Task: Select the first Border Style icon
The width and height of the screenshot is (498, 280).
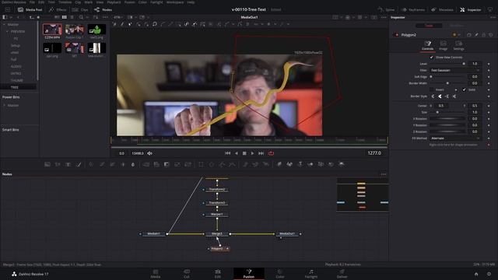Action: 433,96
